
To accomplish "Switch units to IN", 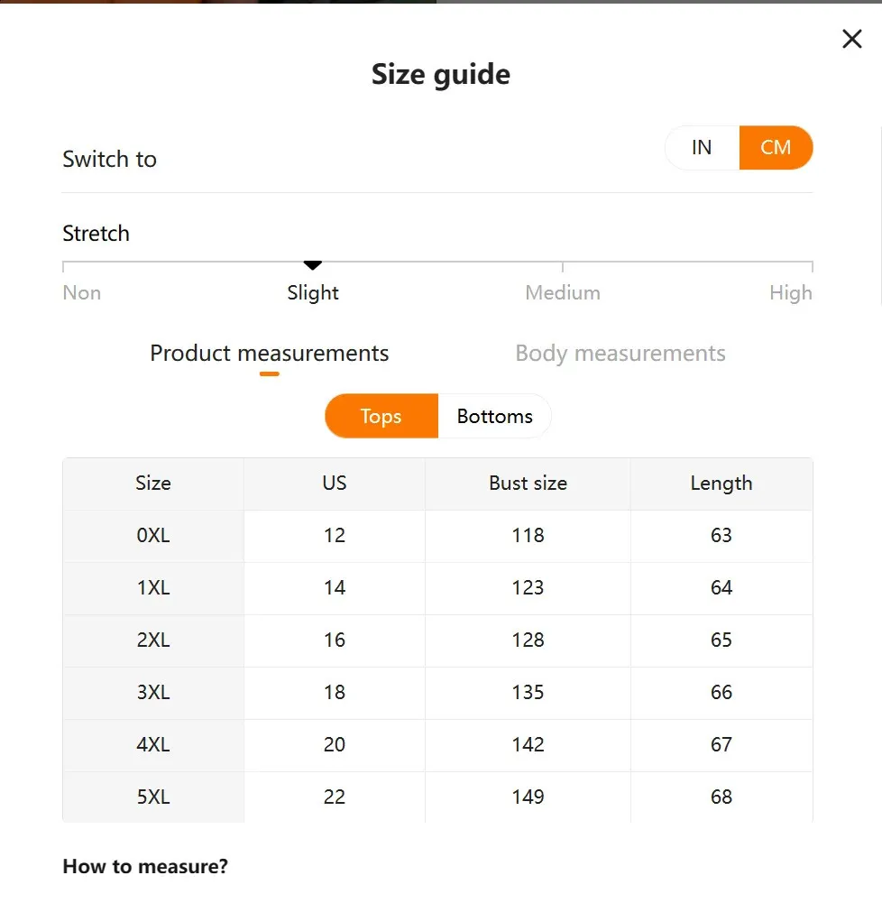I will [702, 148].
